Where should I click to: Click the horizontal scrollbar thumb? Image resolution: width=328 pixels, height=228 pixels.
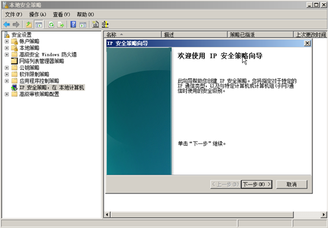pyautogui.click(x=202, y=214)
